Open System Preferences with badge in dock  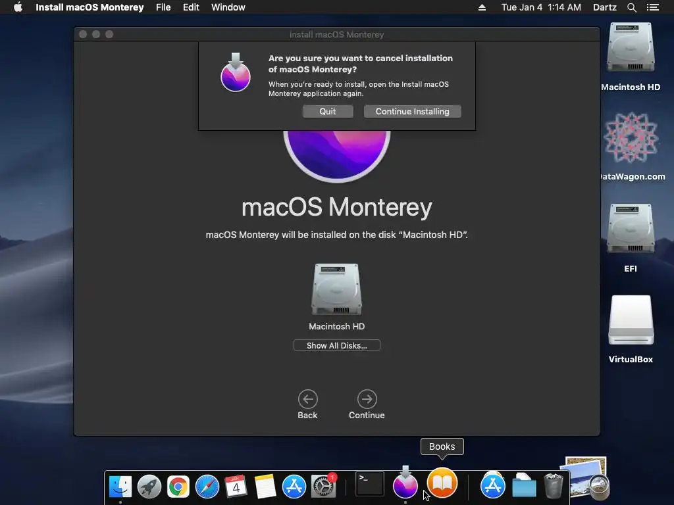[323, 486]
